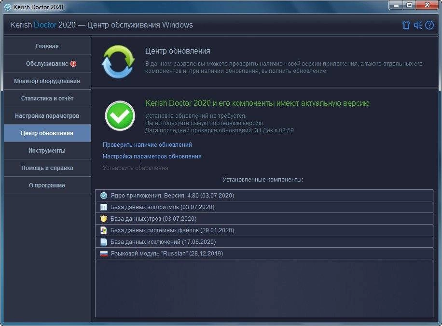The height and width of the screenshot is (326, 442).
Task: Maximize the Kerish Doctor window
Action: click(409, 5)
